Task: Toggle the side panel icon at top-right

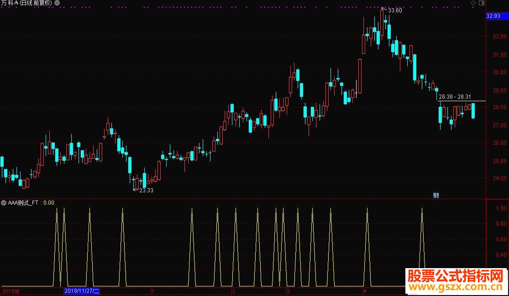Action: pos(482,3)
